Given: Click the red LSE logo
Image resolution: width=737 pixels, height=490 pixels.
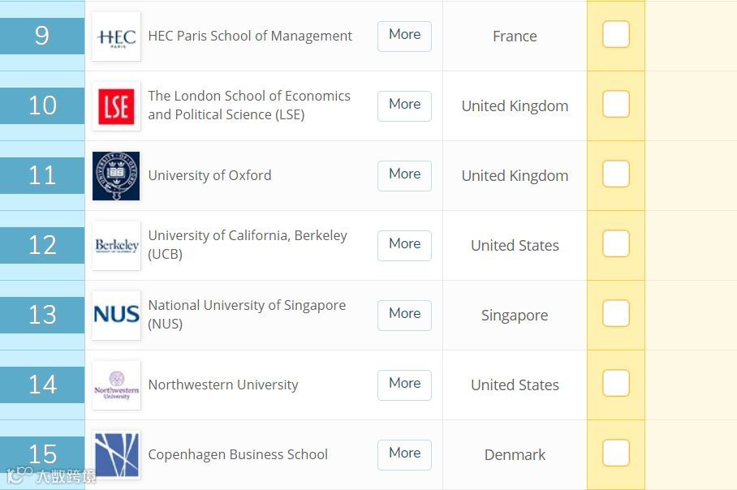Looking at the screenshot, I should [x=116, y=106].
